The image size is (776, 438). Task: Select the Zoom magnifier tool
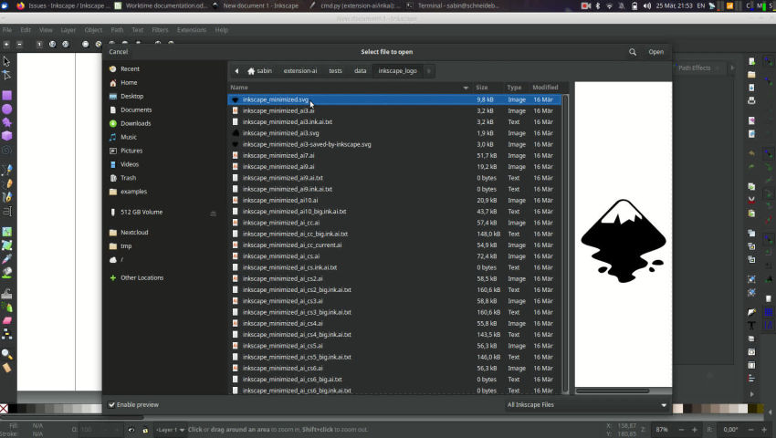[x=6, y=354]
